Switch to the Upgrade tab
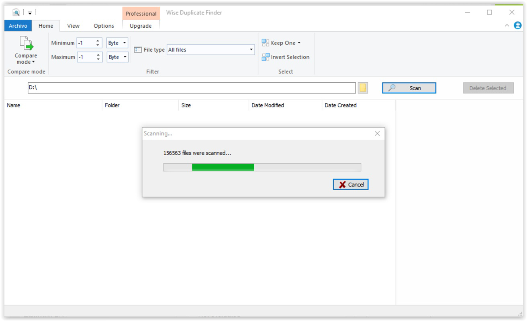The width and height of the screenshot is (527, 321). (141, 26)
